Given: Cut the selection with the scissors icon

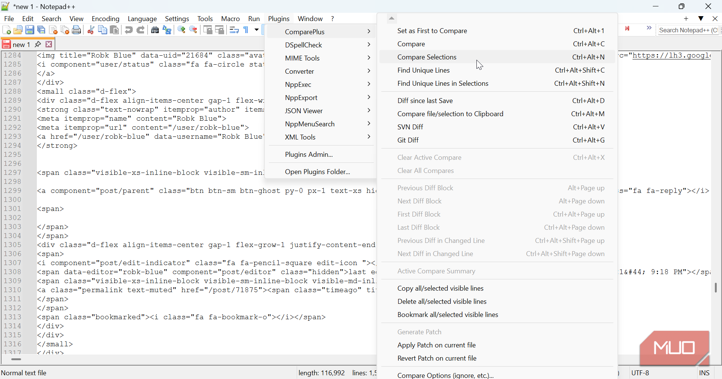Looking at the screenshot, I should click(91, 30).
